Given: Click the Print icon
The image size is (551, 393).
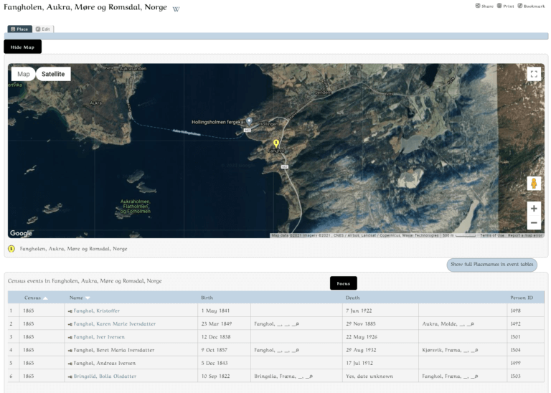Looking at the screenshot, I should [x=500, y=6].
